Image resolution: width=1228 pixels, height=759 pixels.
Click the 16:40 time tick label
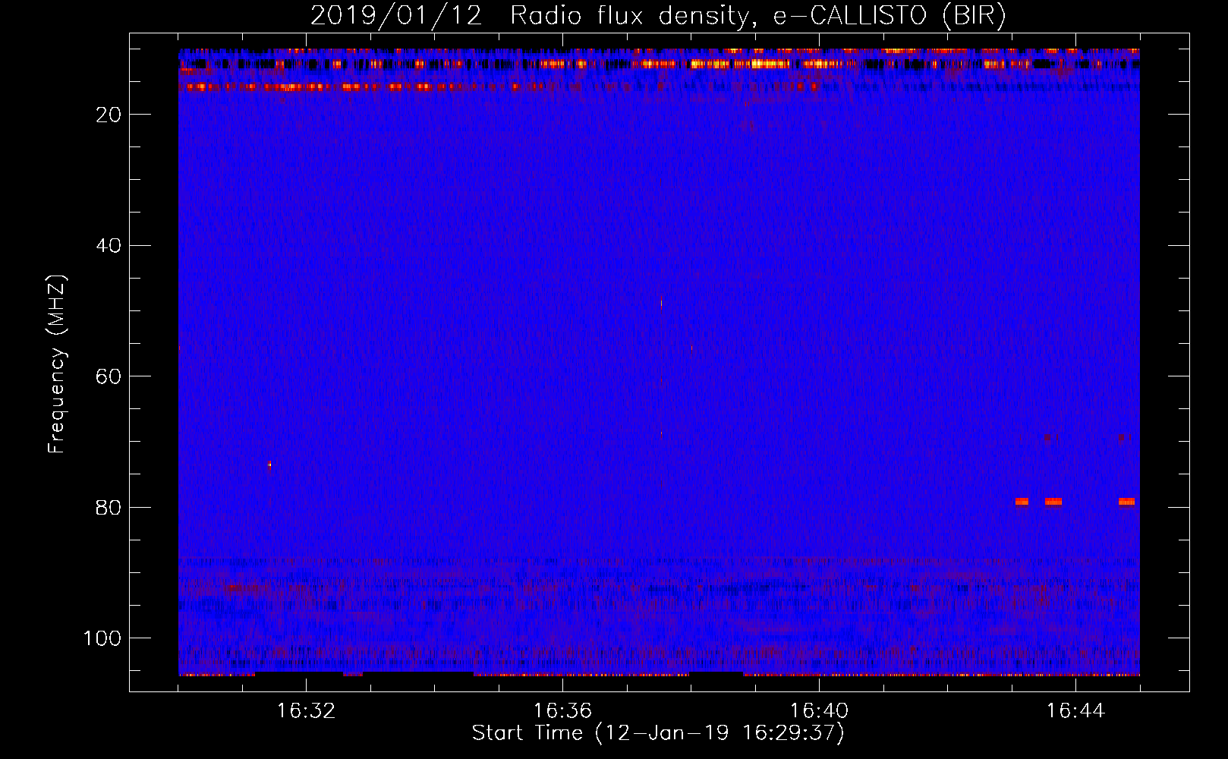(x=819, y=711)
